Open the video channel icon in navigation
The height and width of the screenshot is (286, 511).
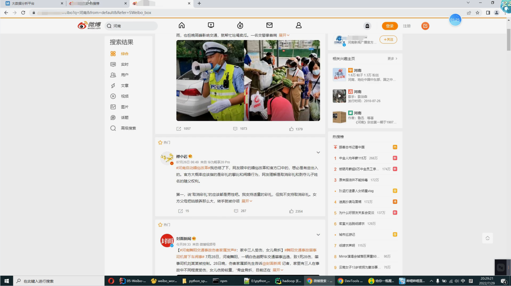pos(211,25)
